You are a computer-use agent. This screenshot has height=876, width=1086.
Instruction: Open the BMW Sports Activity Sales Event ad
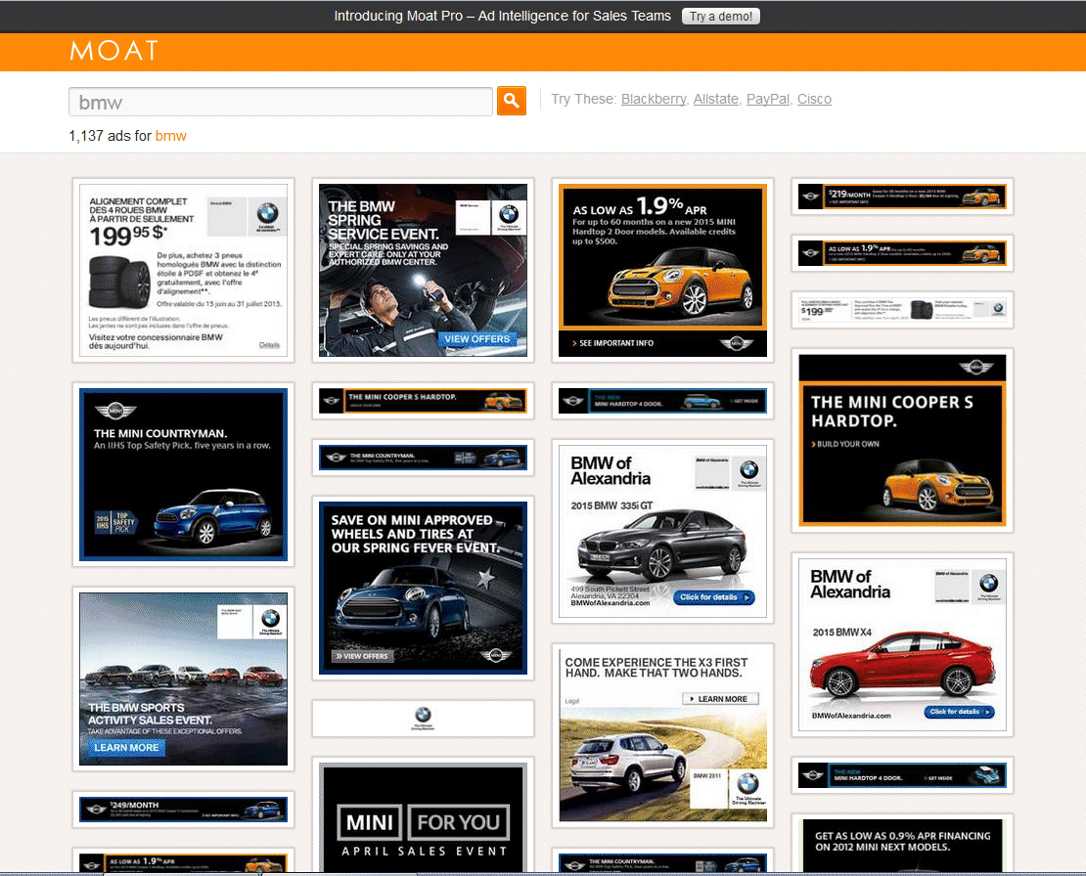pyautogui.click(x=184, y=679)
